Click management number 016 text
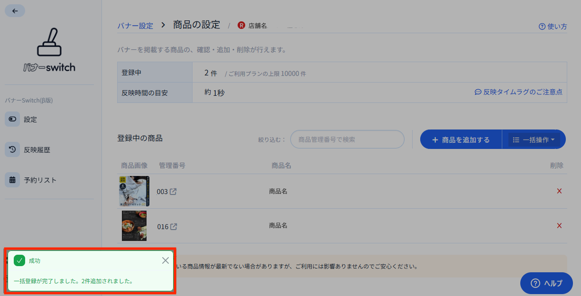The width and height of the screenshot is (581, 296). tap(163, 227)
